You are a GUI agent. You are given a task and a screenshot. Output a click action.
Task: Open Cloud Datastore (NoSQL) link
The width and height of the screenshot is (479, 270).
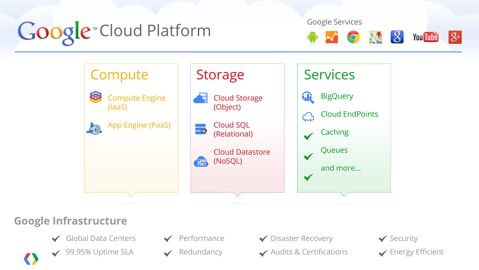(x=242, y=156)
